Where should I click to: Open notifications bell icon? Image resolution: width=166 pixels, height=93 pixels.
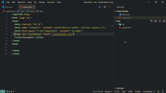click(x=163, y=91)
